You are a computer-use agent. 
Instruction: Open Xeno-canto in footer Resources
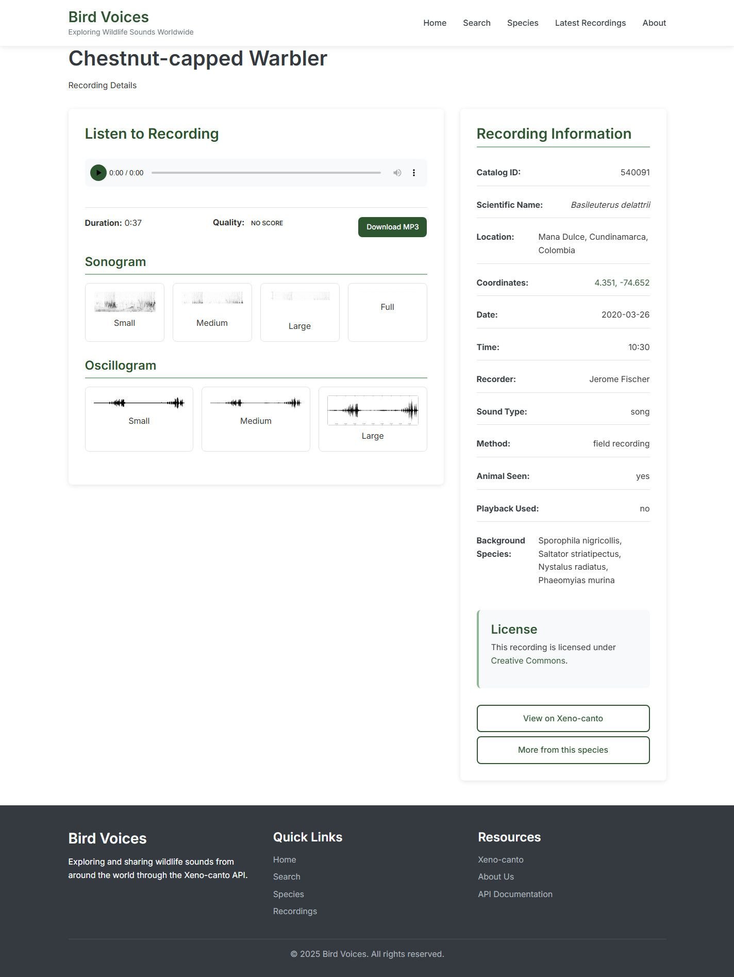click(x=501, y=859)
